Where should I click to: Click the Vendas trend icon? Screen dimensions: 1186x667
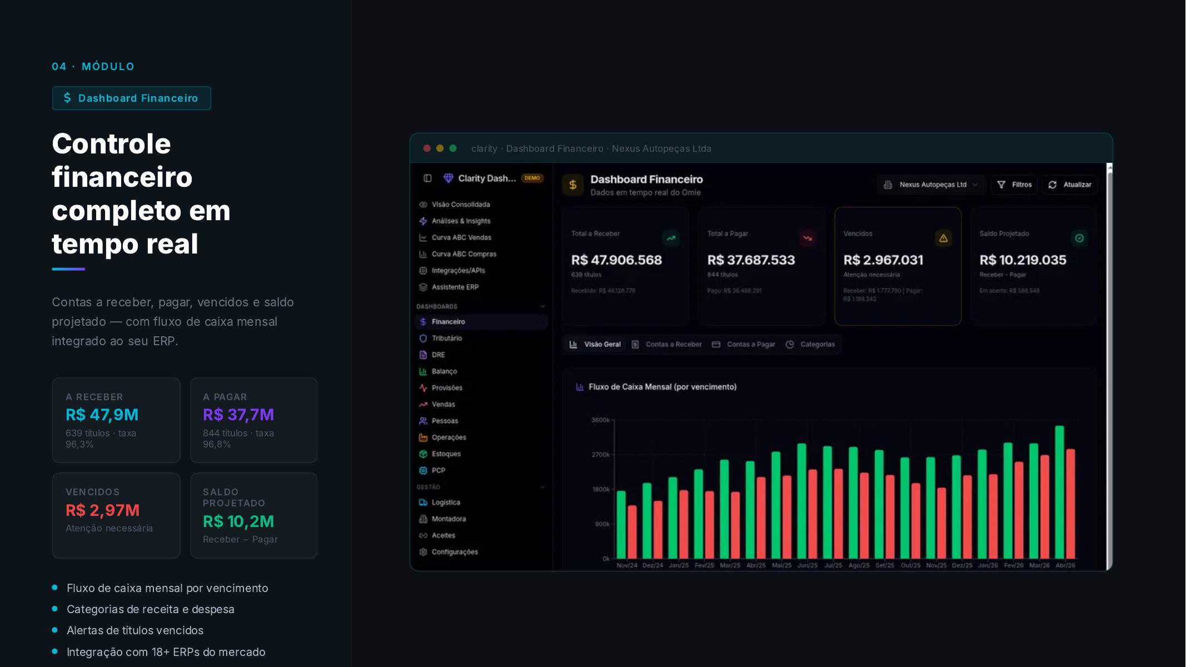[423, 405]
